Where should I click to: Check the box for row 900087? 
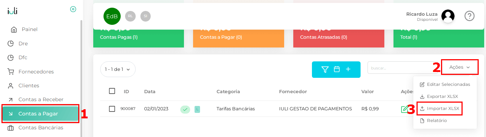tap(112, 109)
